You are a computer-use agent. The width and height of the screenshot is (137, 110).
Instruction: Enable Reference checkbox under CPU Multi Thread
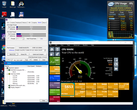point(9,36)
